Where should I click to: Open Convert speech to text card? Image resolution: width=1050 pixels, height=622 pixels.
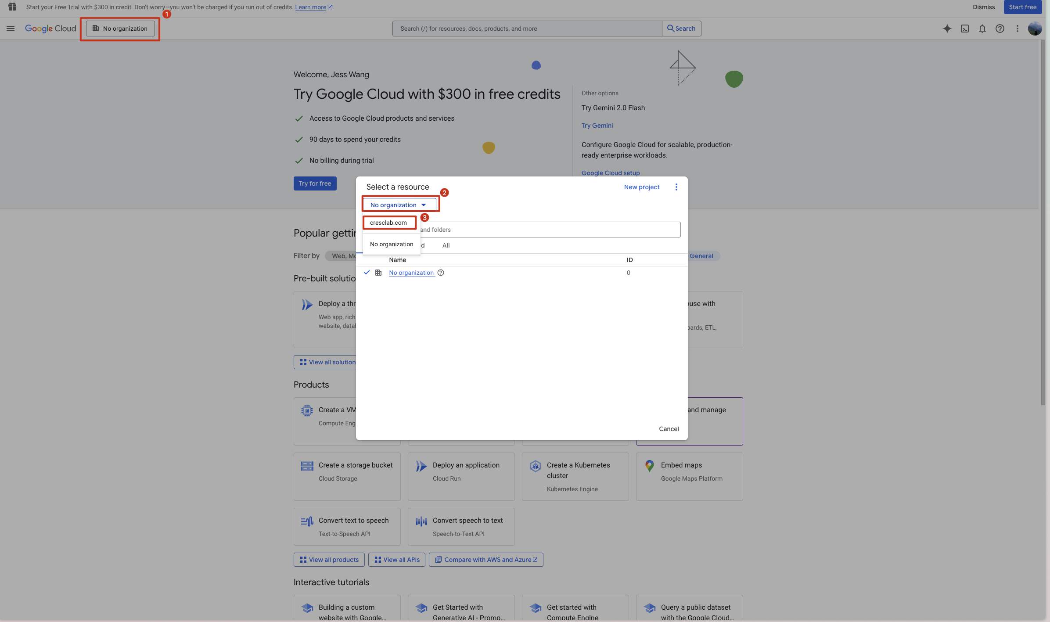[461, 527]
